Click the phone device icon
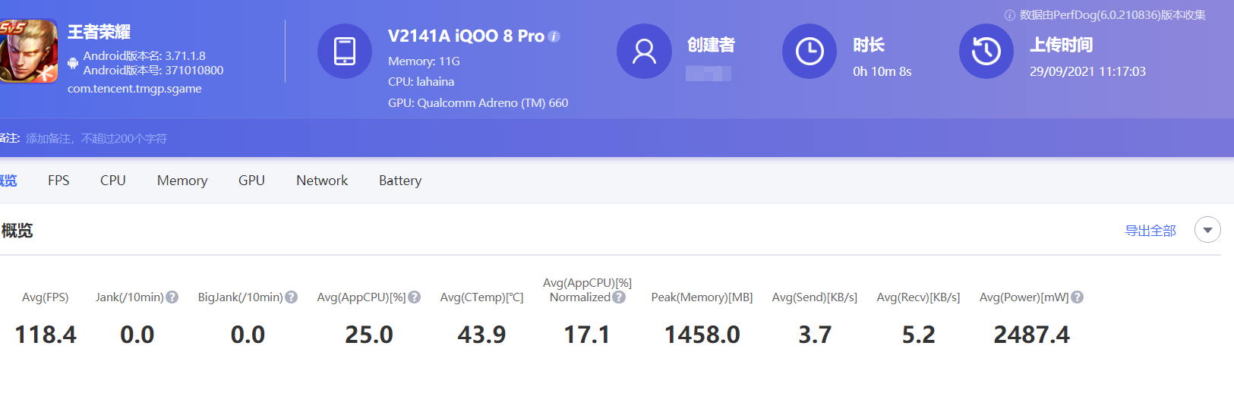This screenshot has height=393, width=1234. [345, 51]
